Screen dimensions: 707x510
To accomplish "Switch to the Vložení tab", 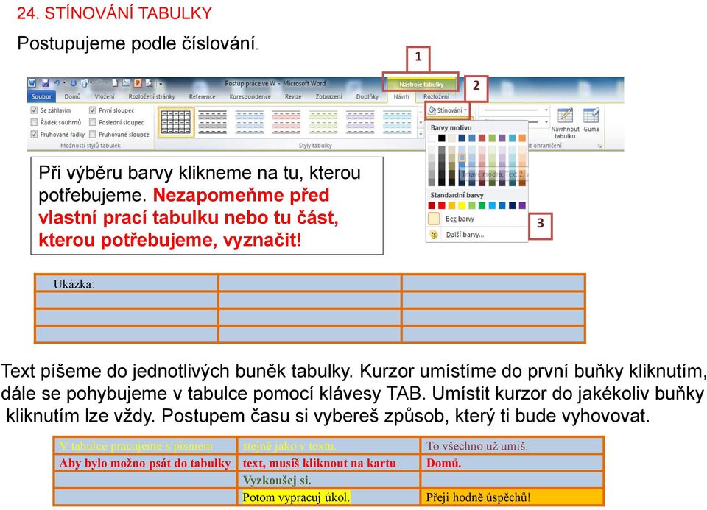I will click(105, 97).
